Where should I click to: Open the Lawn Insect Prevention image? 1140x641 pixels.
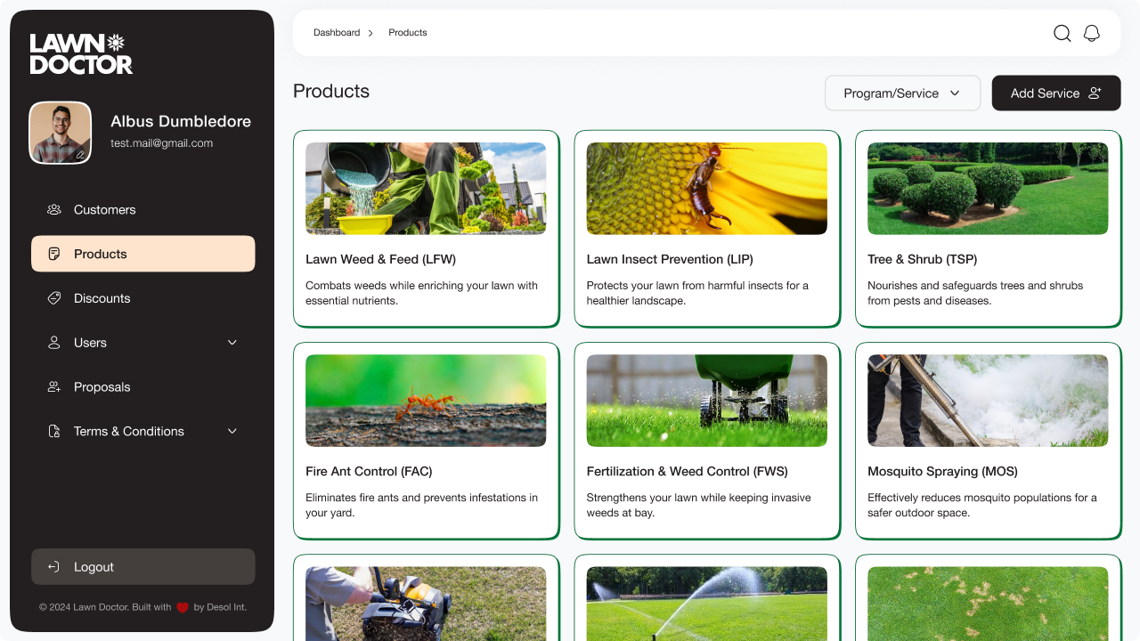[x=707, y=189]
